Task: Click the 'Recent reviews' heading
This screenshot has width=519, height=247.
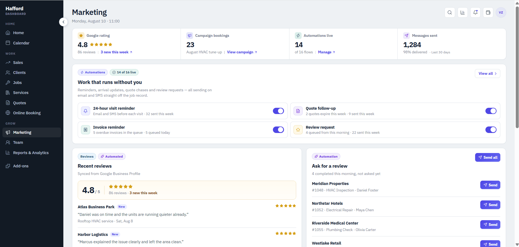Action: [95, 166]
